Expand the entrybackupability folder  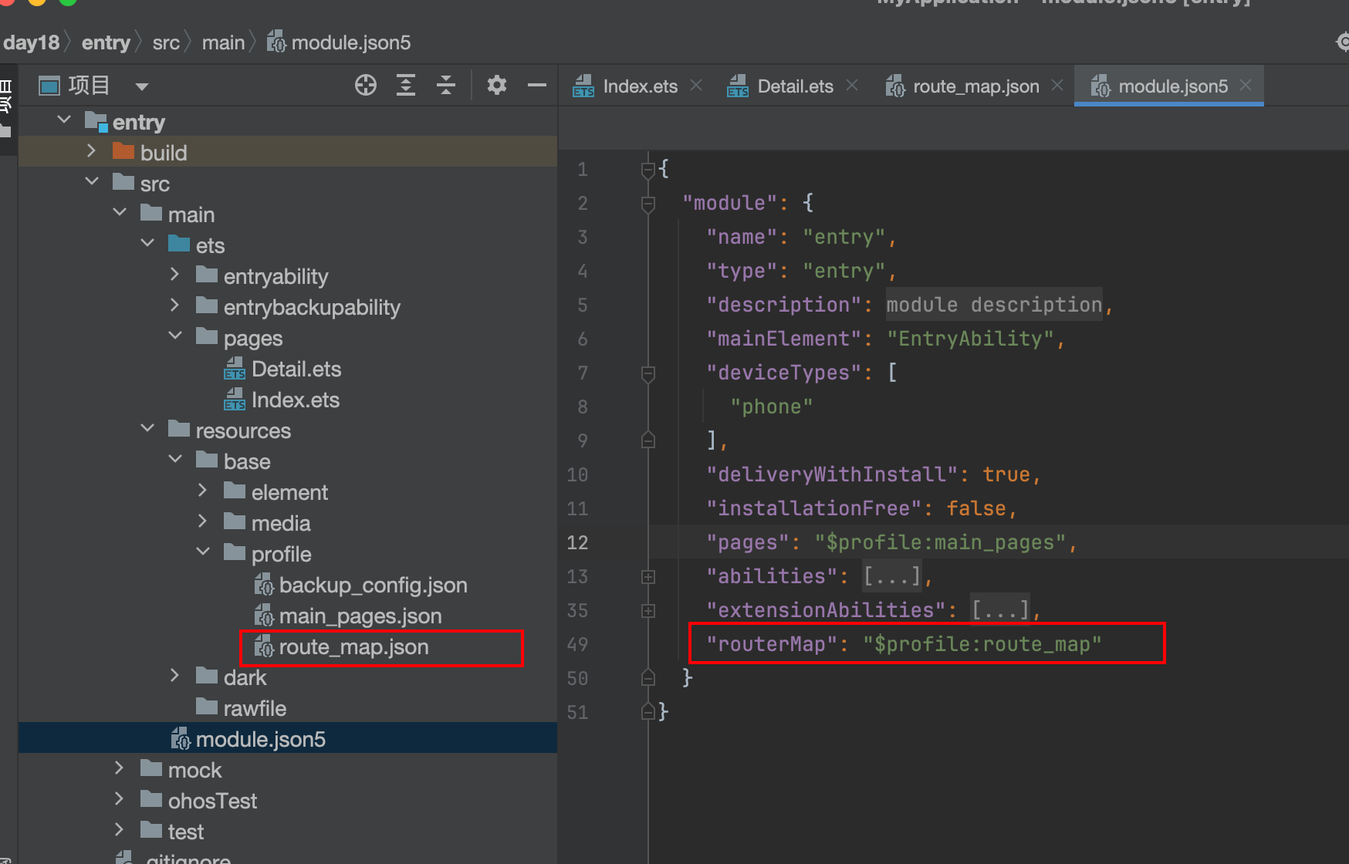pos(175,305)
